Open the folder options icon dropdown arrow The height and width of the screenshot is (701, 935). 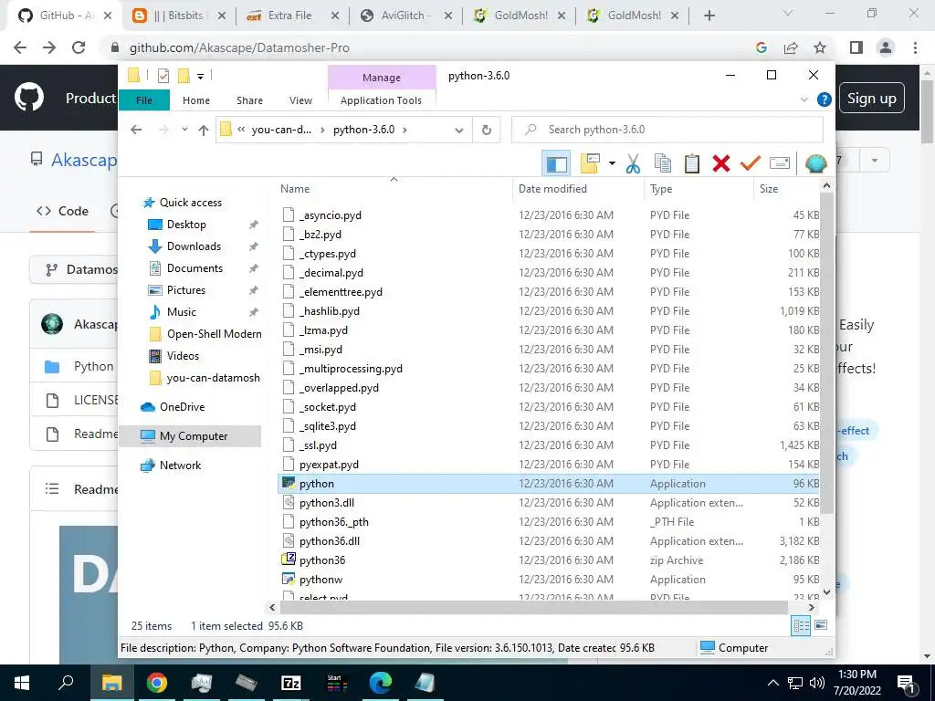click(612, 162)
